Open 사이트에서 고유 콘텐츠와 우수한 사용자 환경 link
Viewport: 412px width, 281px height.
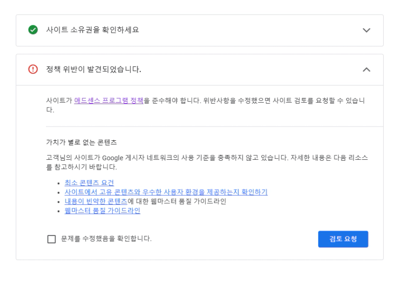pyautogui.click(x=166, y=192)
